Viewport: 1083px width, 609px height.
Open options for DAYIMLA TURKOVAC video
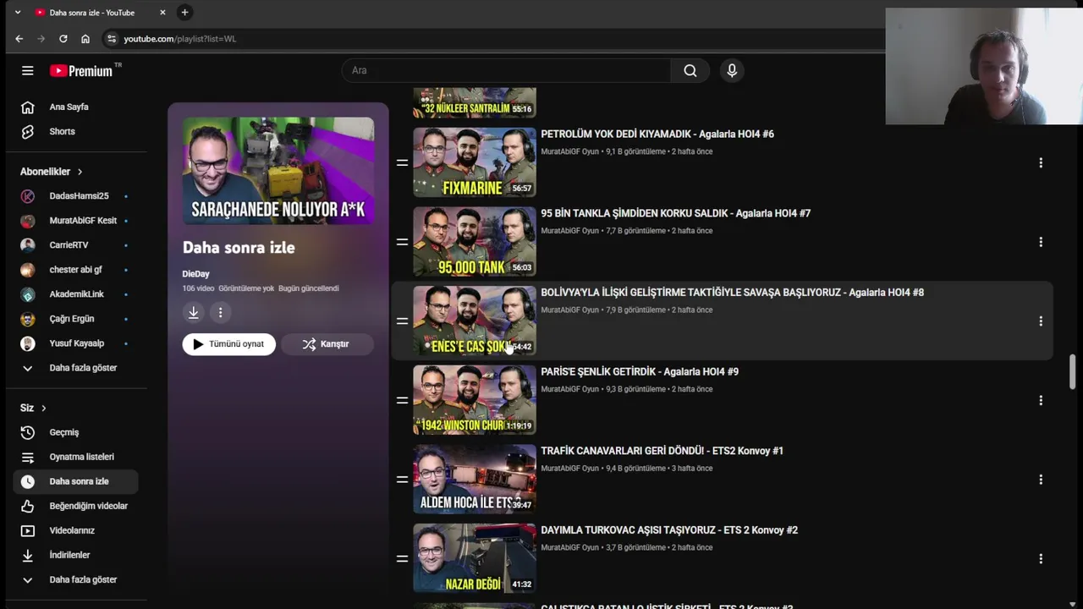(1041, 559)
